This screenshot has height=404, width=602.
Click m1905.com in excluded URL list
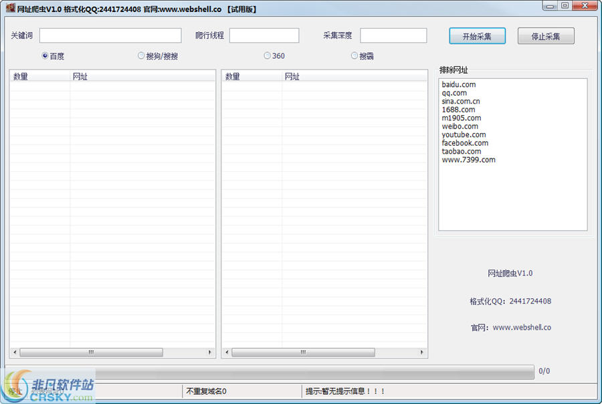[x=462, y=118]
